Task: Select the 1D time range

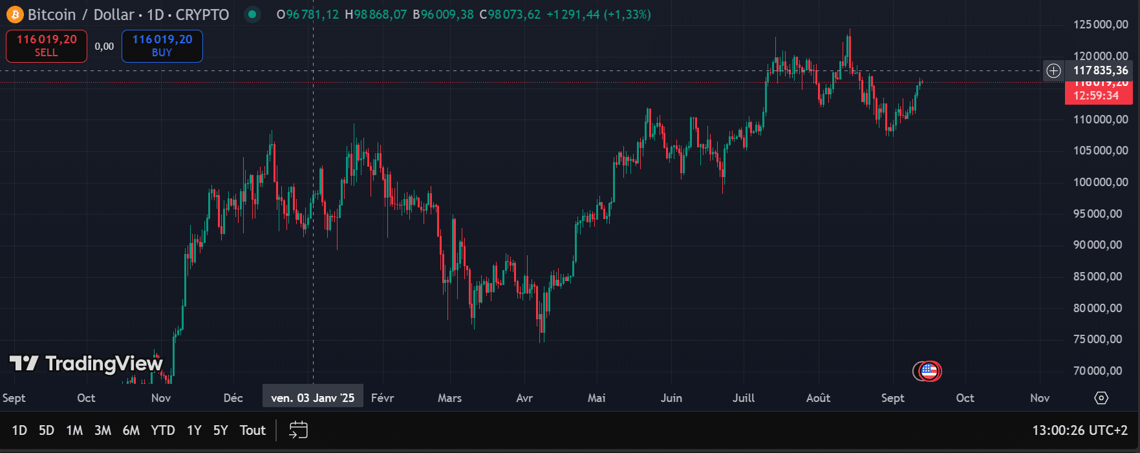Action: [x=19, y=430]
